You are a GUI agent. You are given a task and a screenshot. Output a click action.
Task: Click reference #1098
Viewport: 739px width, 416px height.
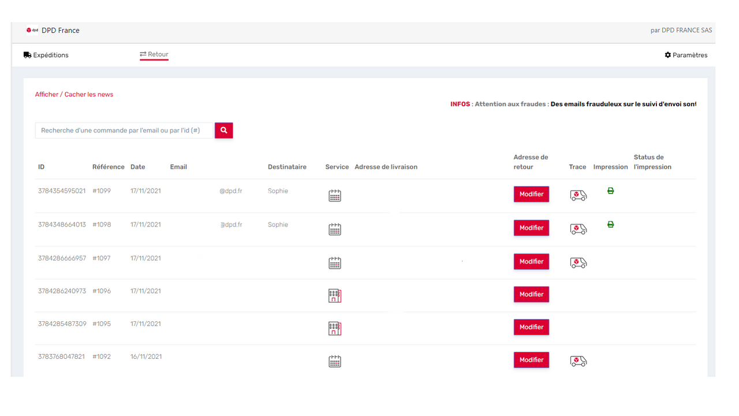pyautogui.click(x=102, y=225)
